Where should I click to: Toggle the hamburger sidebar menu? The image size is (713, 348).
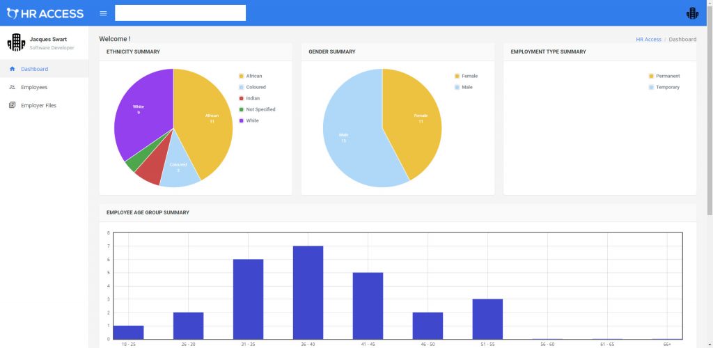[x=103, y=13]
